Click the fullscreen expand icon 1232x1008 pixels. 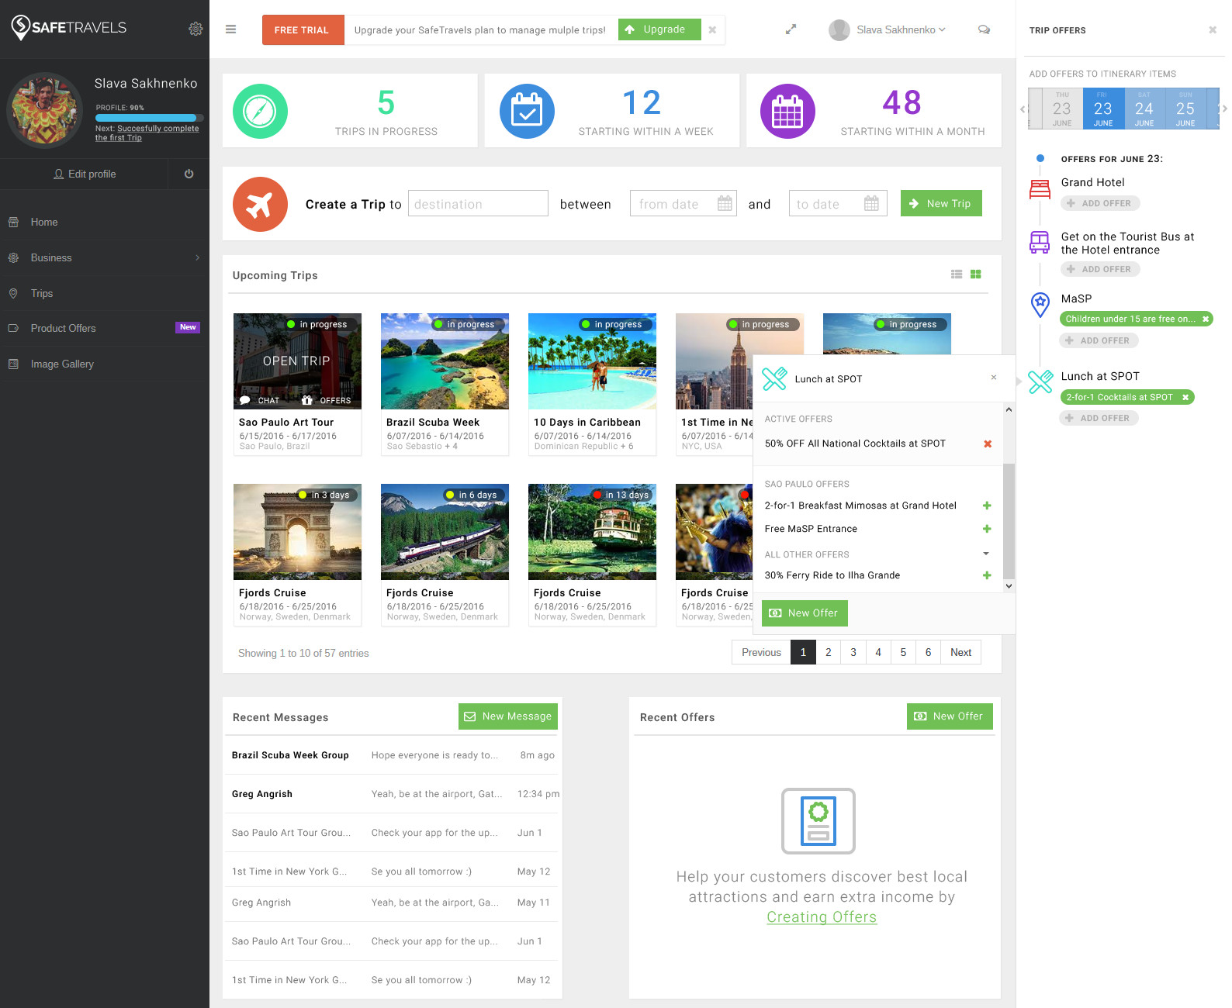click(791, 29)
